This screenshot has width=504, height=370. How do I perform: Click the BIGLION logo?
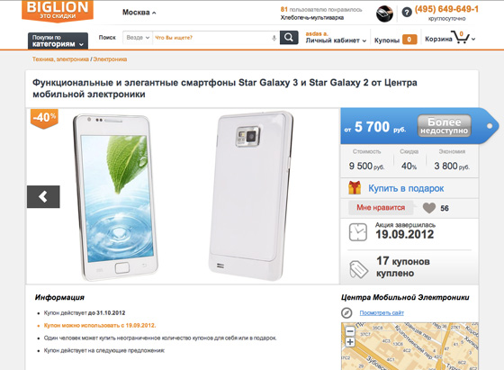[58, 11]
